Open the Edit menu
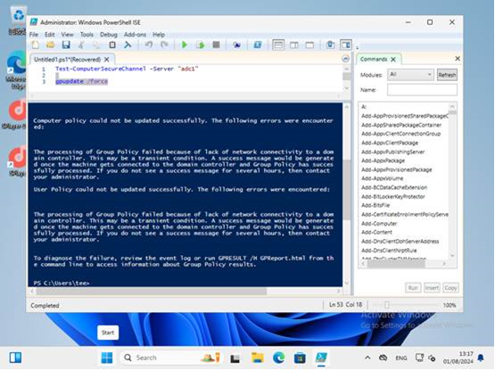The image size is (495, 370). point(50,35)
